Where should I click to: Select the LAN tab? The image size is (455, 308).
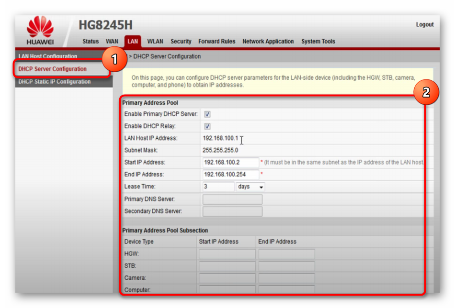click(x=133, y=42)
